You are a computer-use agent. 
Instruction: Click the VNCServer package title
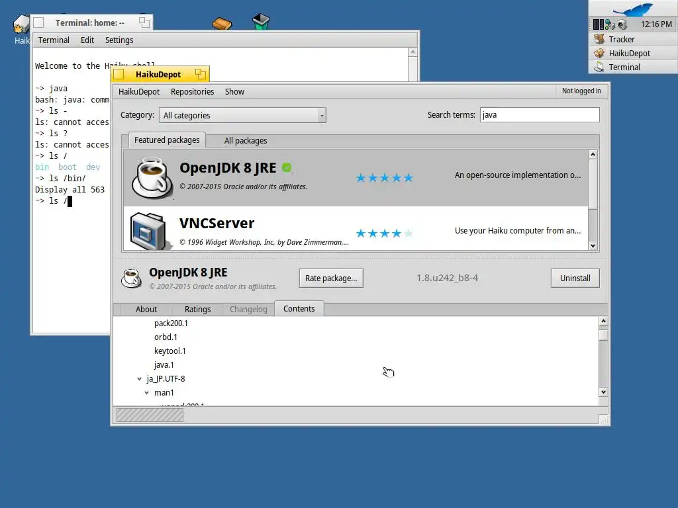tap(217, 224)
